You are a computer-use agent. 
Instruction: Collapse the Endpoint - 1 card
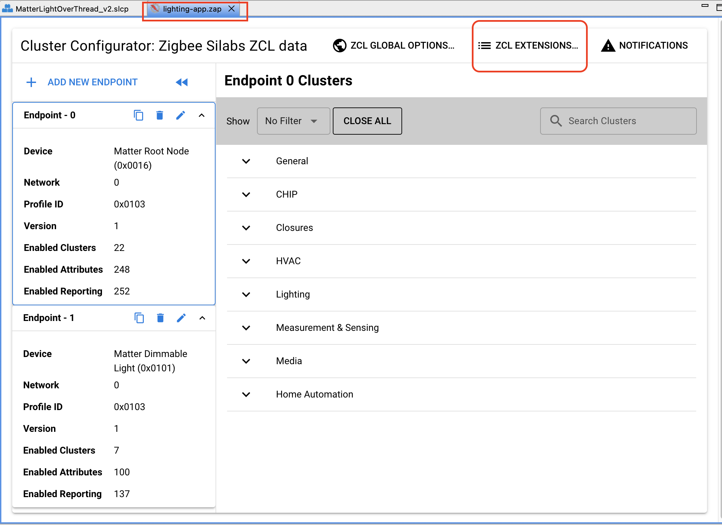click(x=202, y=318)
